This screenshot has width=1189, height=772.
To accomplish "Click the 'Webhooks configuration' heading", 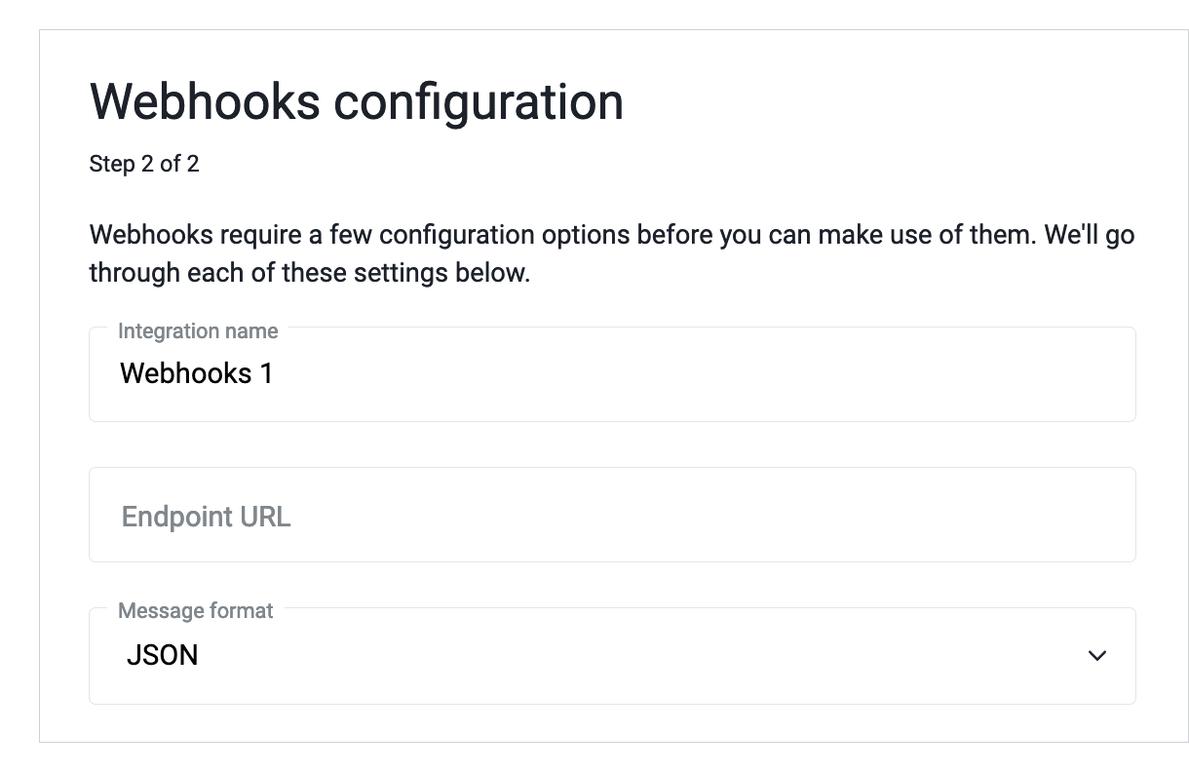I will tap(356, 102).
